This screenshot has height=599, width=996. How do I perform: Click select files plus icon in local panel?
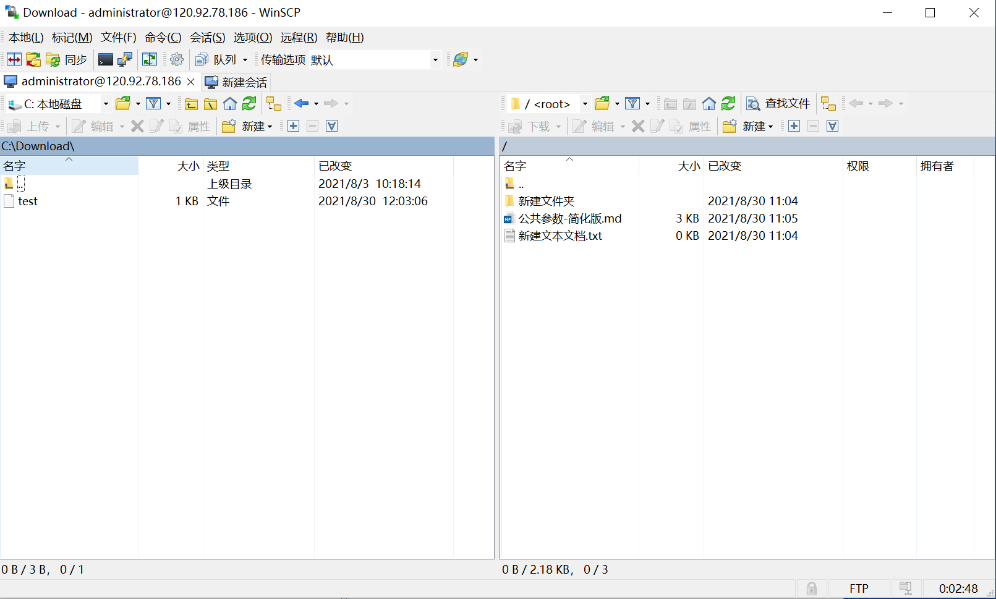[294, 126]
